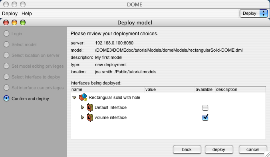Viewport: 270px width, 157px height.
Task: Select Confirm and deploy radio button
Action: point(6,99)
